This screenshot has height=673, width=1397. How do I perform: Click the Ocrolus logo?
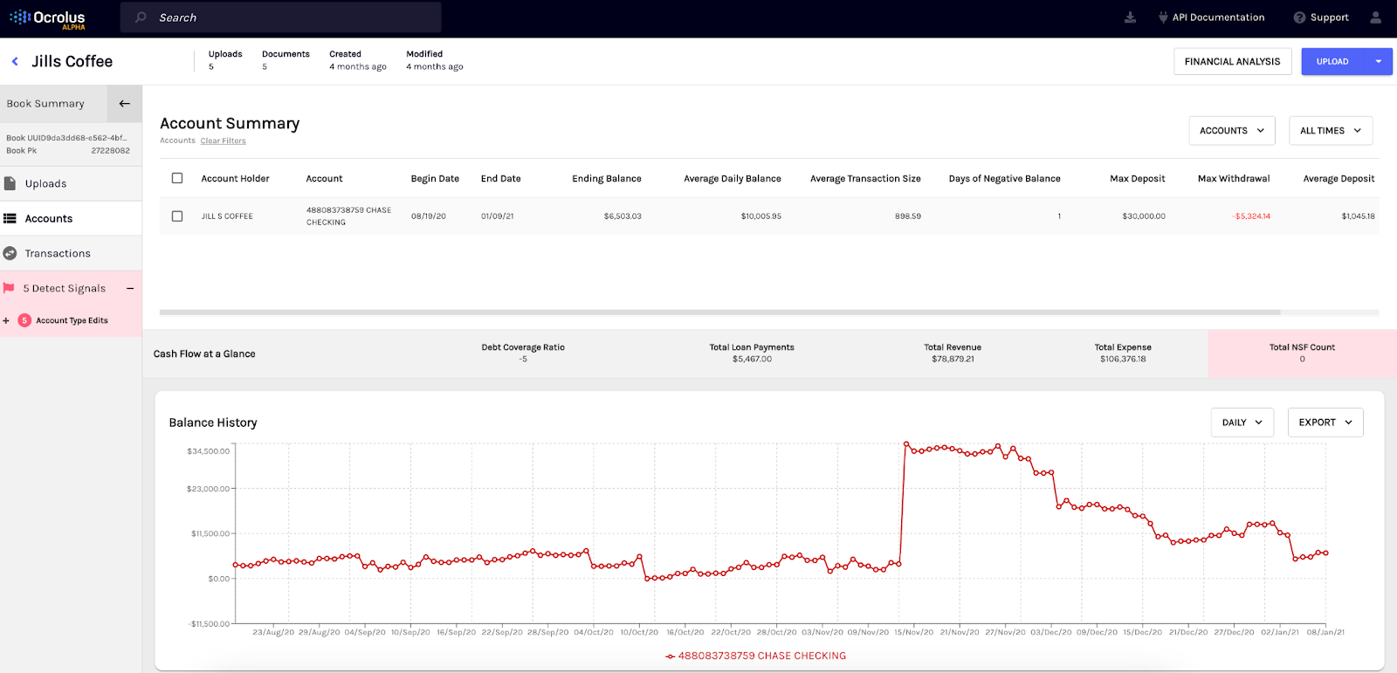[48, 18]
